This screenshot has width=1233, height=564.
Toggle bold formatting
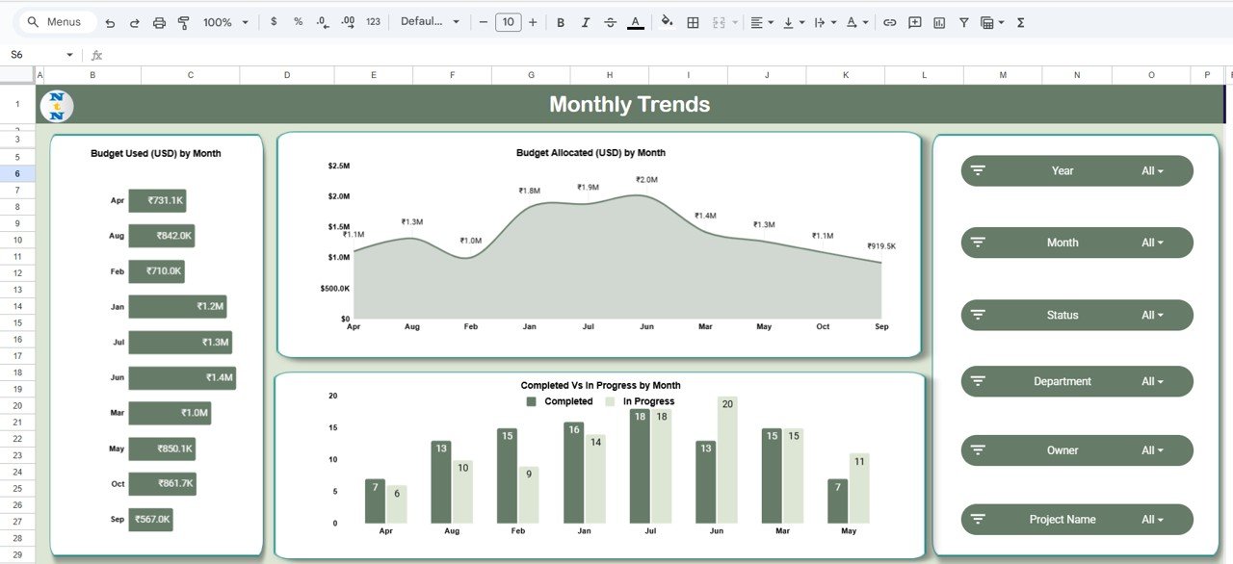(561, 21)
